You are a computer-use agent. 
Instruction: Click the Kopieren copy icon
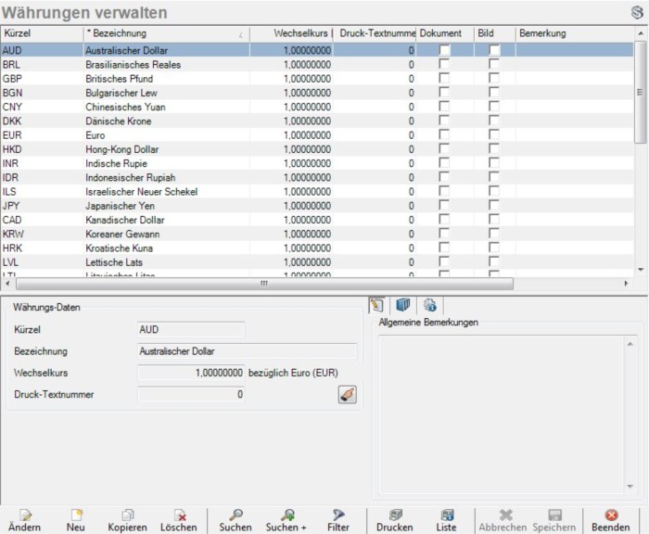(x=128, y=515)
